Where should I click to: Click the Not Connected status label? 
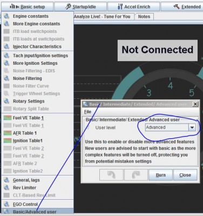pyautogui.click(x=158, y=50)
